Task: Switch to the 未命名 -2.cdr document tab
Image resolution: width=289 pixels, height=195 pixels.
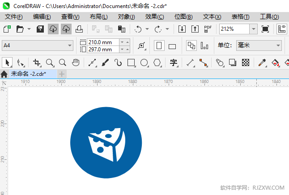Action: point(33,74)
